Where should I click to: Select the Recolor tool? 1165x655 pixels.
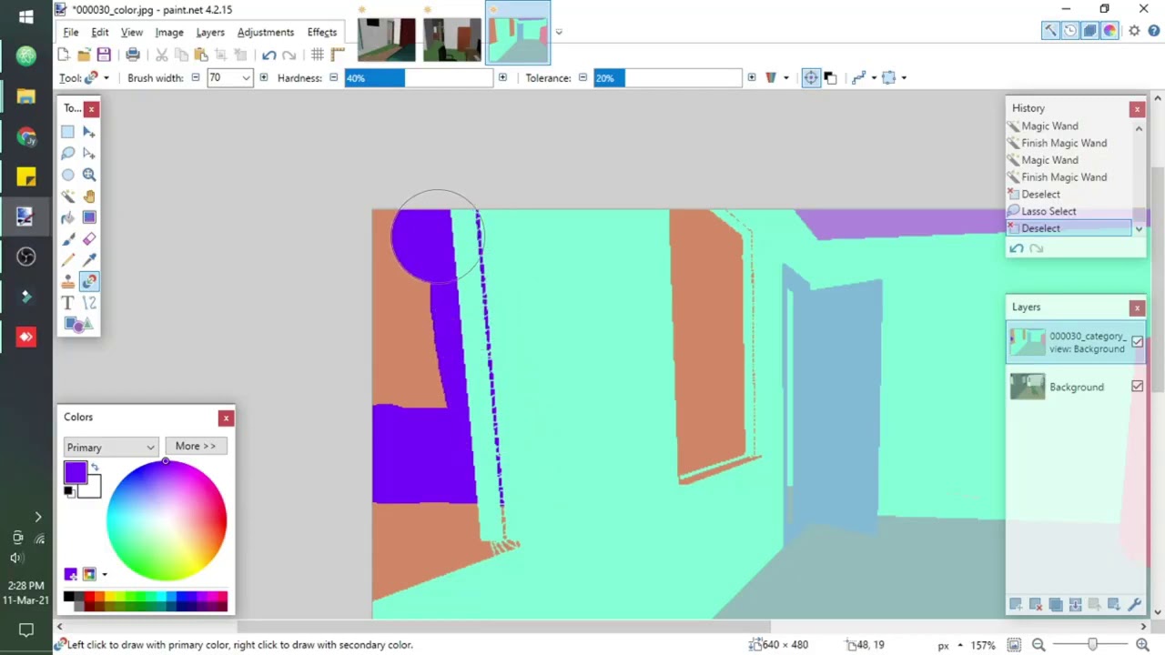[89, 281]
